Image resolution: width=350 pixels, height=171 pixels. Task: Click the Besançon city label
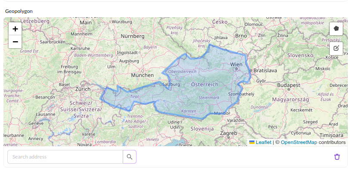click(45, 97)
